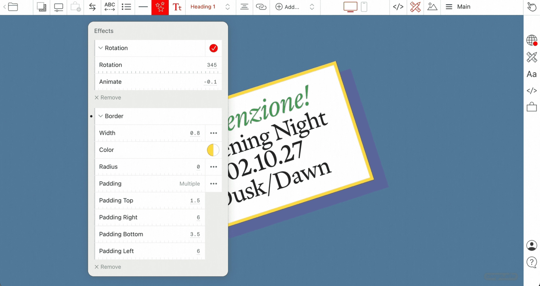Image resolution: width=540 pixels, height=286 pixels.
Task: Click the hand pointer icon
Action: (x=532, y=7)
